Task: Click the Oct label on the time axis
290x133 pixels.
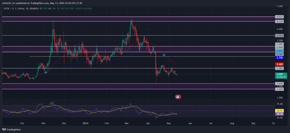Action: click(x=22, y=123)
